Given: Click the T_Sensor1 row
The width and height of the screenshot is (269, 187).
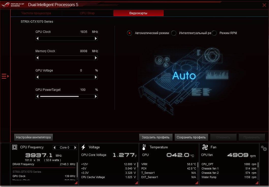Looking at the screenshot, I should 169,173.
